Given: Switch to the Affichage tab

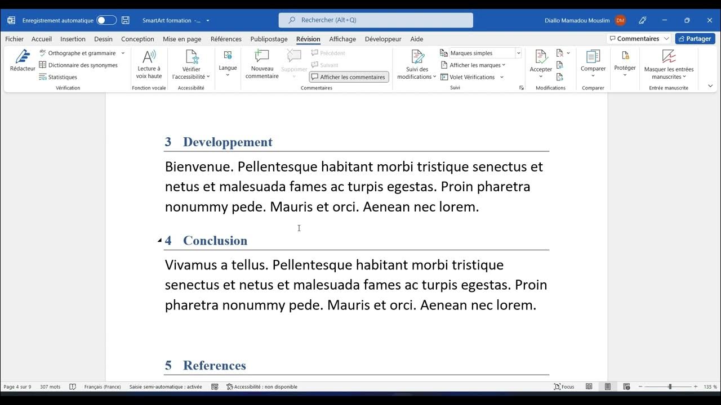Looking at the screenshot, I should click(342, 39).
